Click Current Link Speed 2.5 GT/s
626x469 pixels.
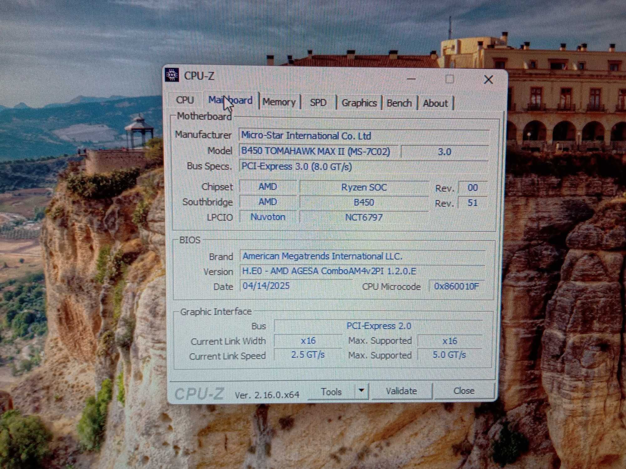308,355
